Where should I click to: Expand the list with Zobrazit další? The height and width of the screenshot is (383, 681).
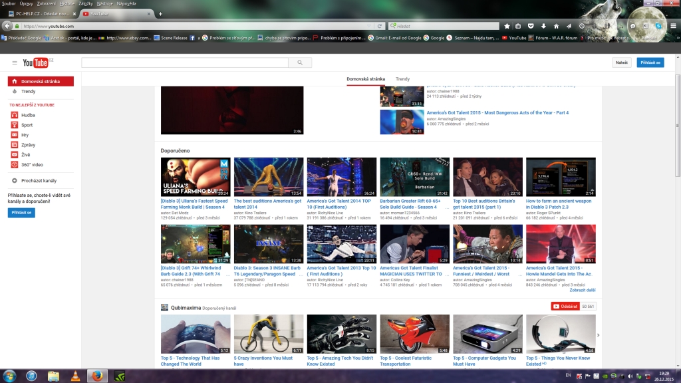click(582, 291)
